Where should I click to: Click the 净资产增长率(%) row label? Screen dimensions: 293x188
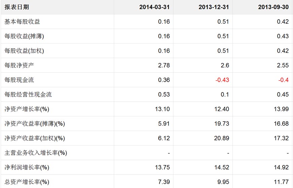pos(27,109)
